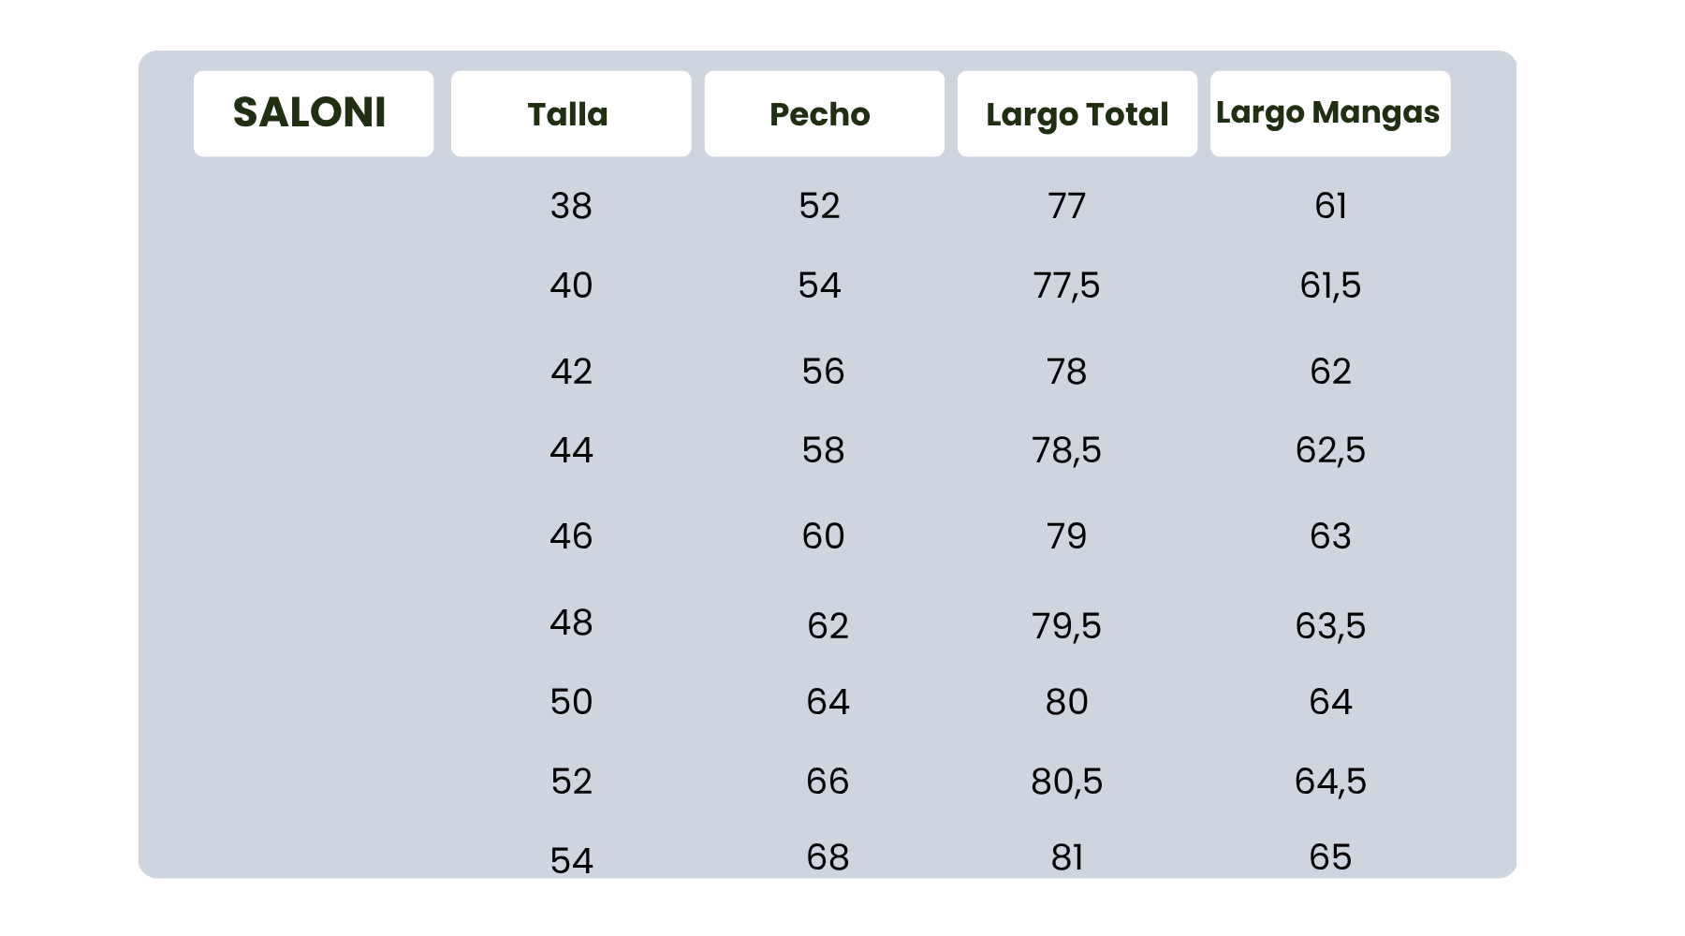Click Pecho value 56
This screenshot has height=936, width=1685.
tap(823, 372)
